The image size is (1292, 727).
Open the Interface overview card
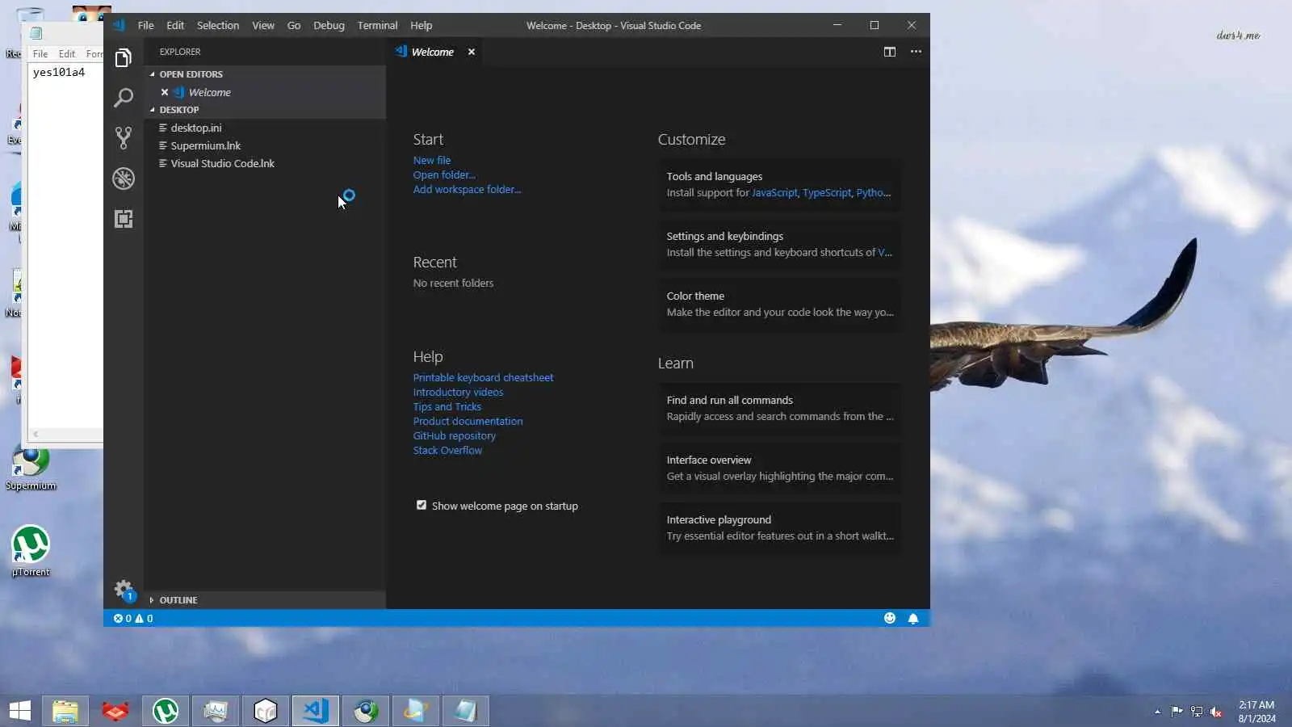[x=780, y=469]
